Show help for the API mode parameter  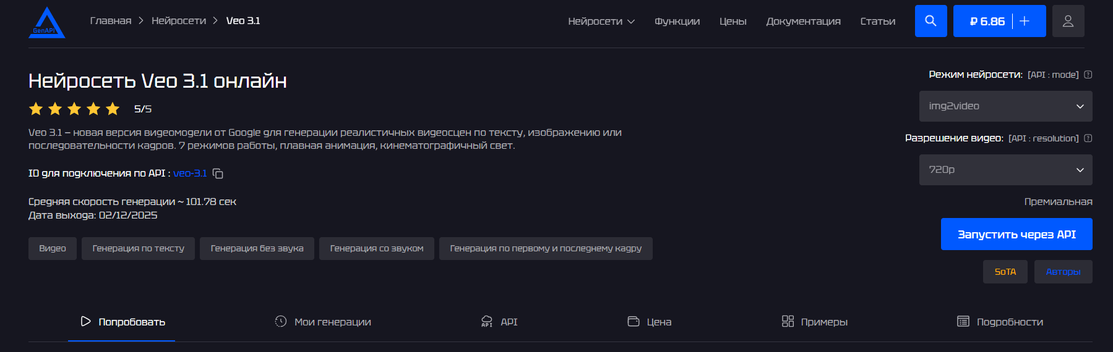1088,75
